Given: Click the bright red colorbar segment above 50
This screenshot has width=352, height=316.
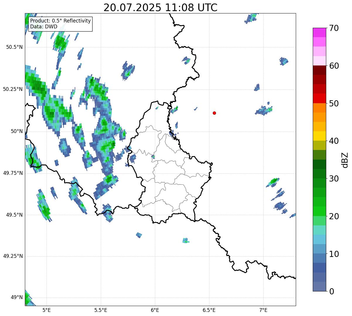Looking at the screenshot, I should [319, 99].
